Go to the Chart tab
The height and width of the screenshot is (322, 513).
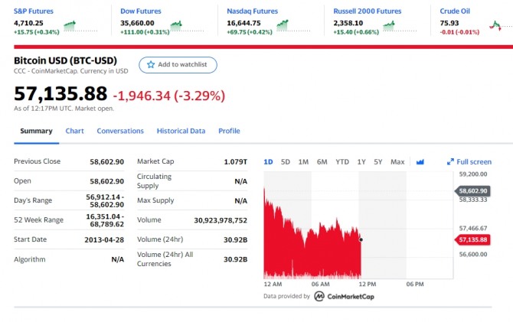click(74, 131)
